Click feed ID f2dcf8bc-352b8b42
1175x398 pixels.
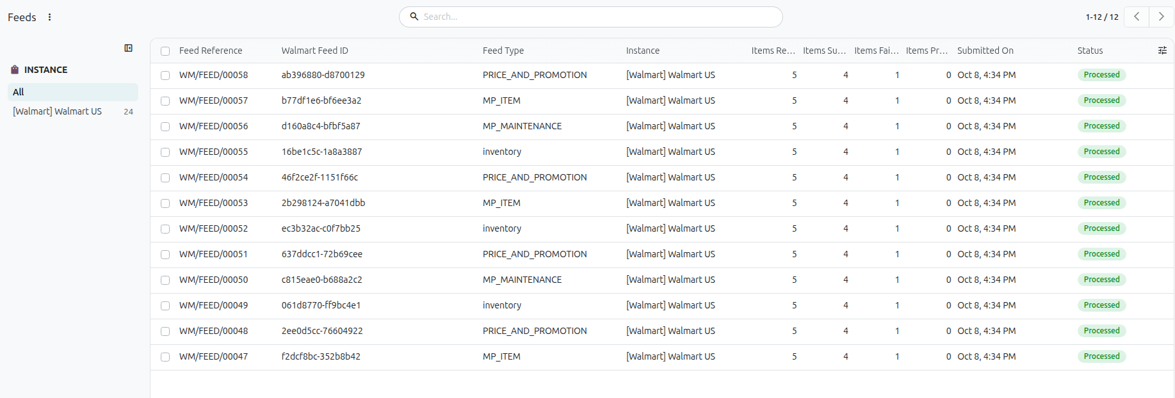click(x=321, y=356)
